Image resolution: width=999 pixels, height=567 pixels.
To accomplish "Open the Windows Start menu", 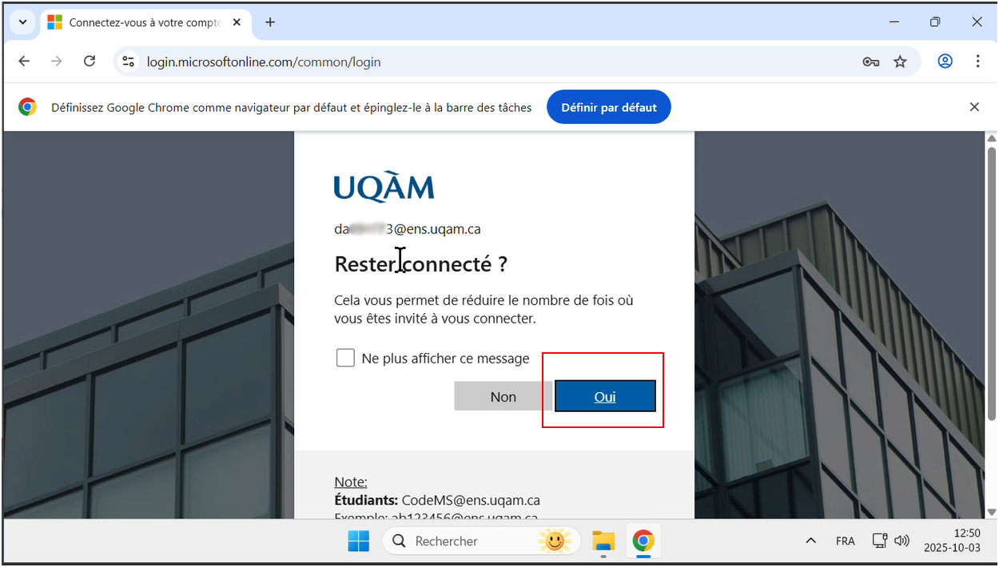I will [x=359, y=541].
